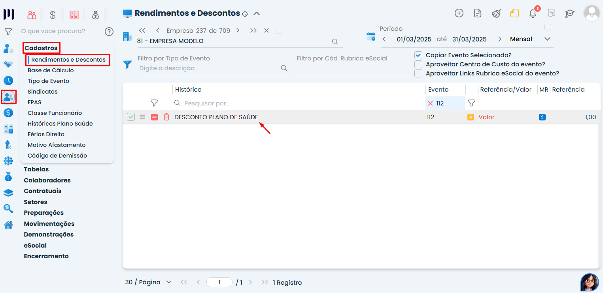The height and width of the screenshot is (293, 603).
Task: Jump to the first company double arrow
Action: (x=142, y=30)
